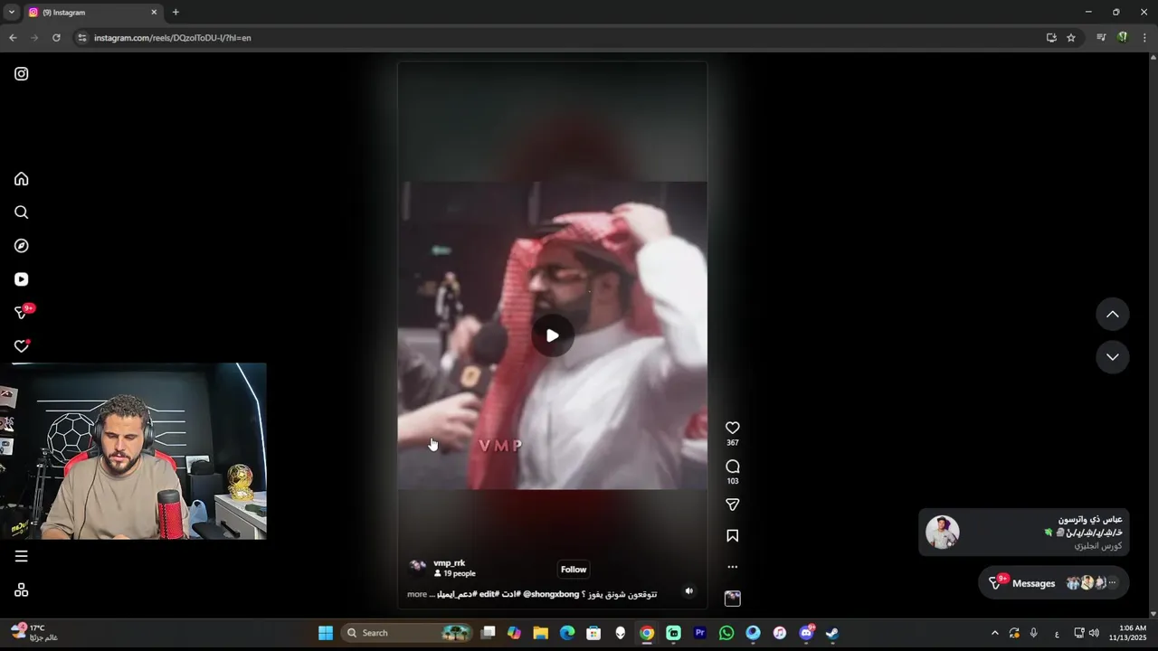Open Reels icon in sidebar

tap(22, 279)
